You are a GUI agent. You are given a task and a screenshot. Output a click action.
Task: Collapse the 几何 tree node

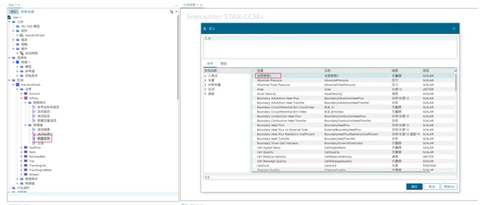(9, 22)
